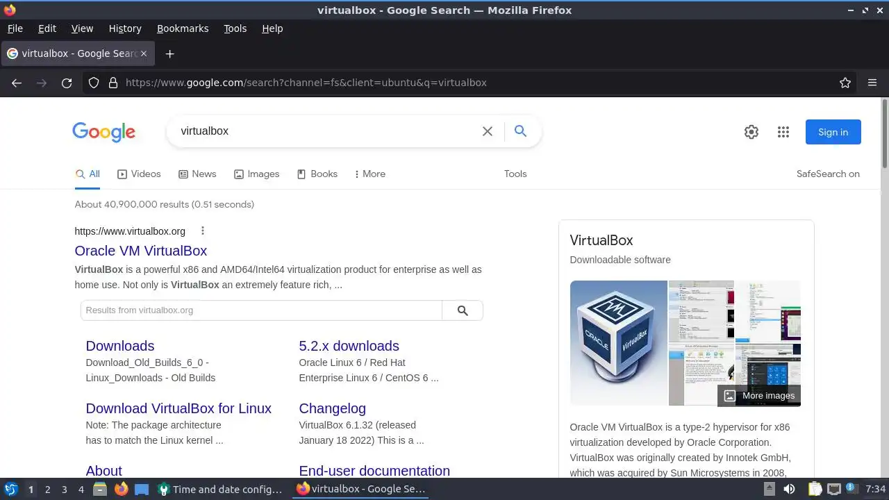Switch to virtual desktop 4
The image size is (889, 500).
(81, 490)
